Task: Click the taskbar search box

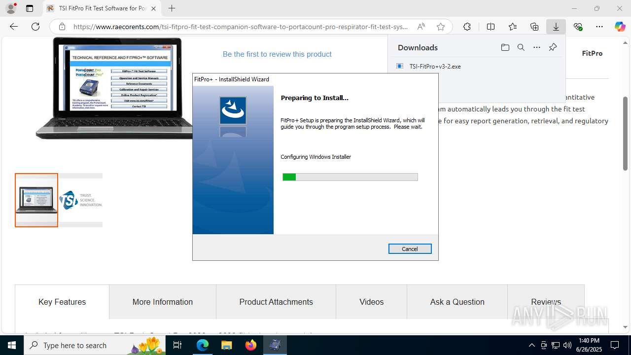Action: click(x=95, y=345)
